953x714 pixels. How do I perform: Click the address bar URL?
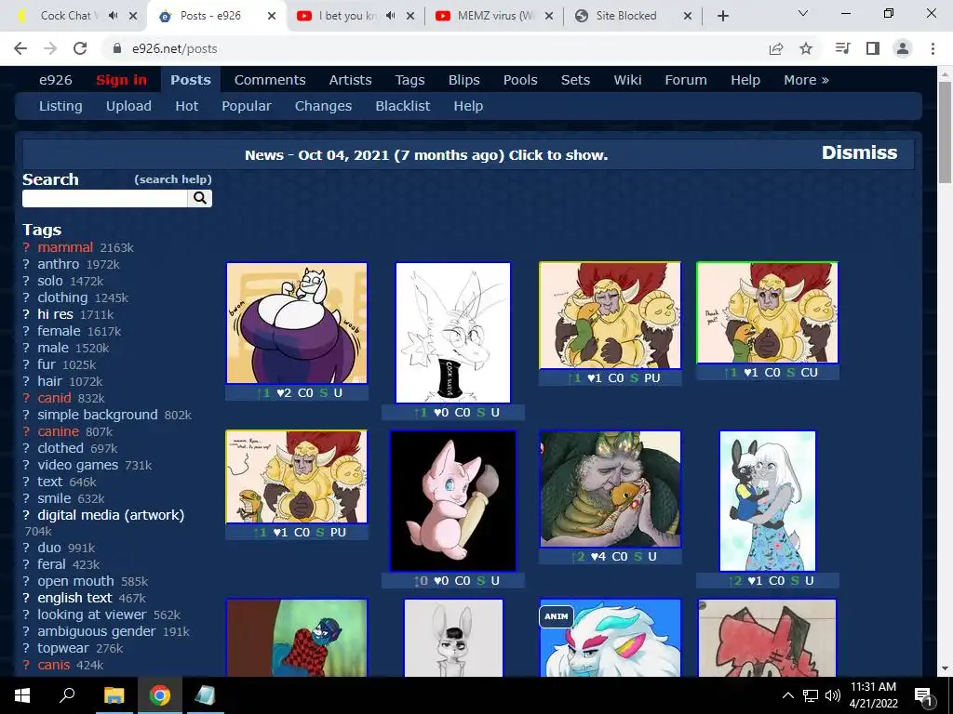coord(174,48)
